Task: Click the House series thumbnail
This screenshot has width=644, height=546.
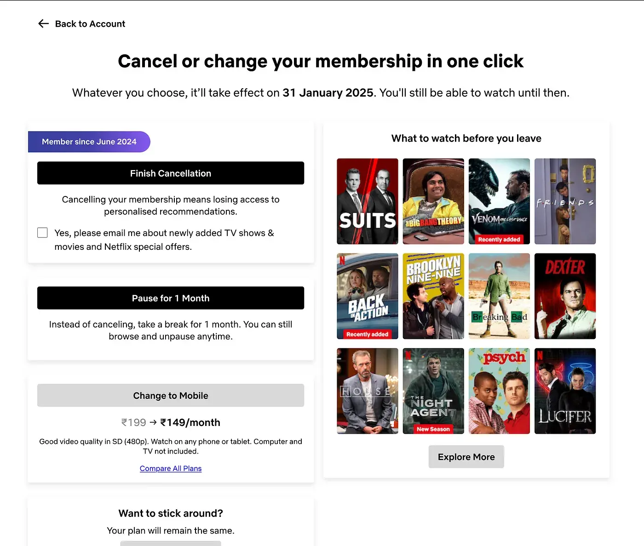Action: 368,391
